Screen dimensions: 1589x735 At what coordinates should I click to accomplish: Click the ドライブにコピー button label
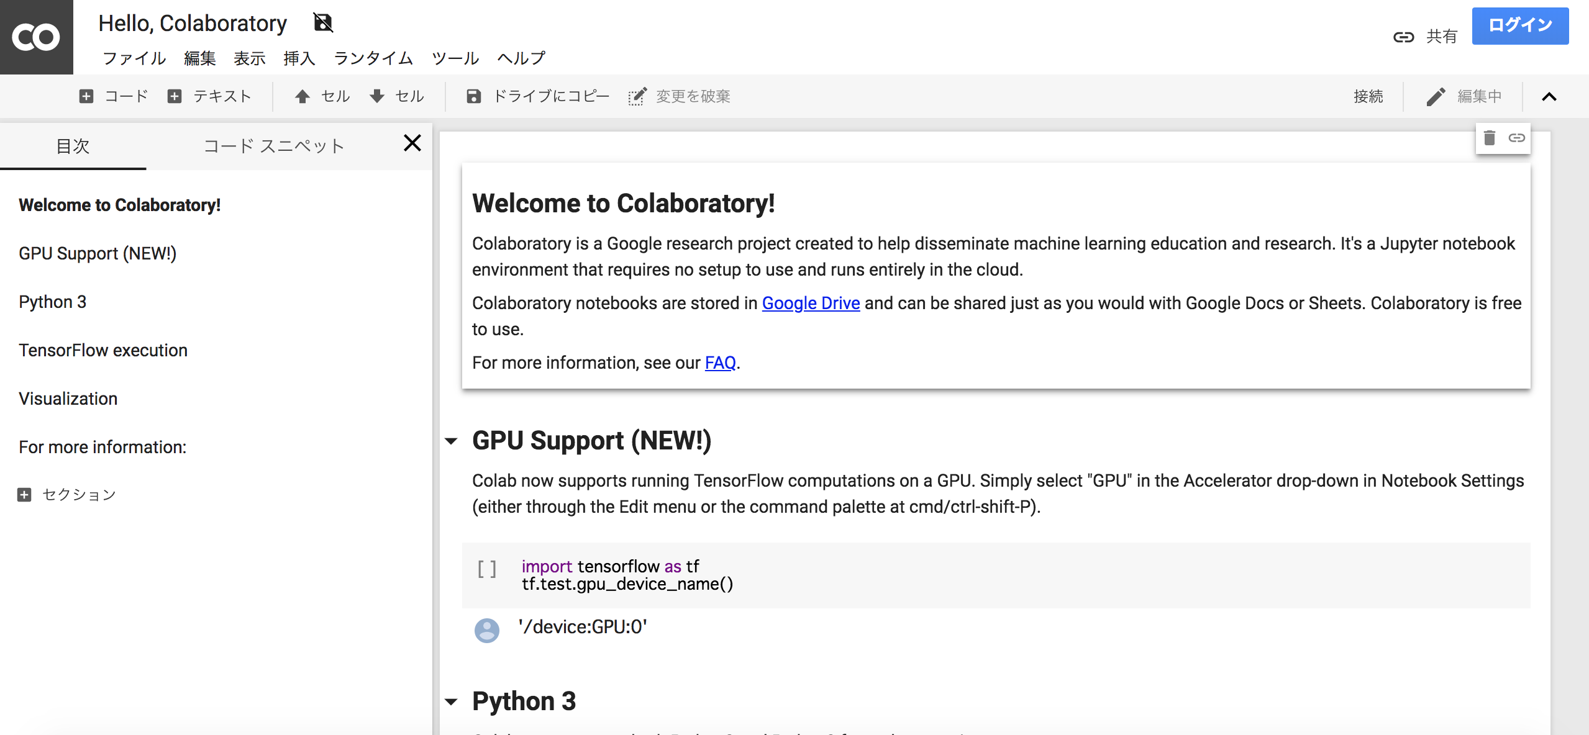[x=551, y=96]
